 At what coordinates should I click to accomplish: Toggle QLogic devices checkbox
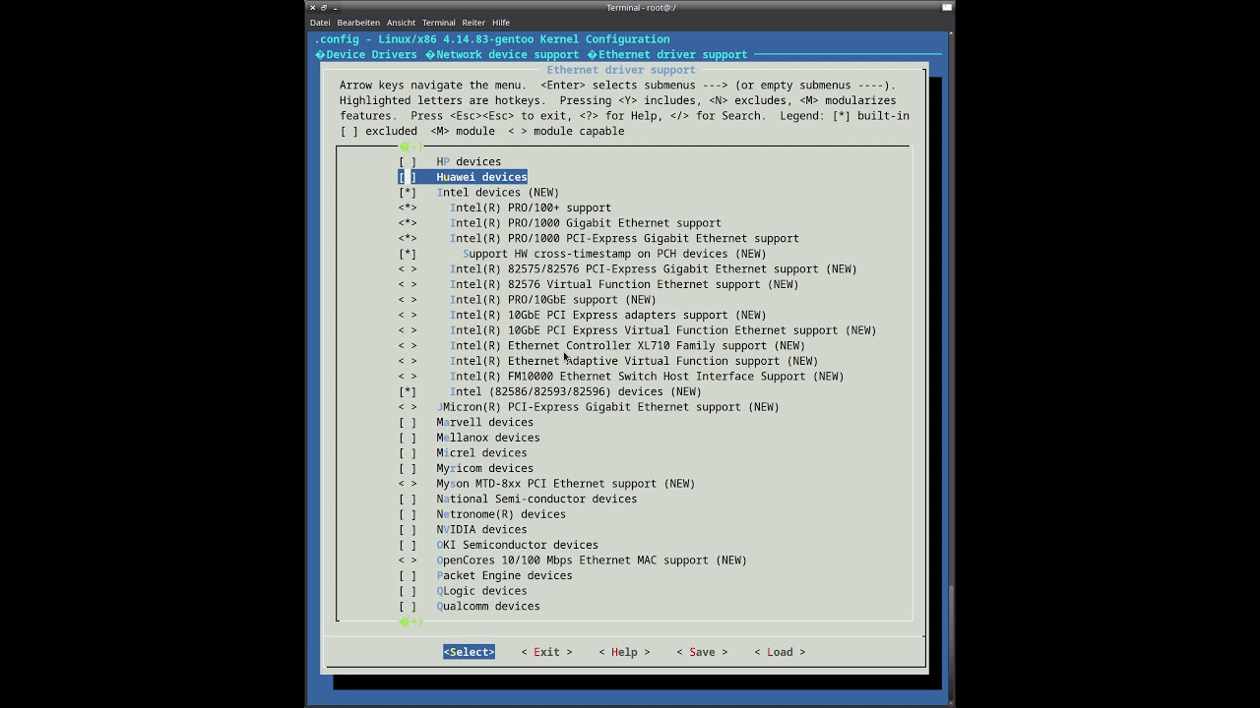[x=408, y=591]
